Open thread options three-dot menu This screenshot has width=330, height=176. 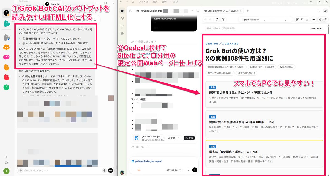click(192, 11)
